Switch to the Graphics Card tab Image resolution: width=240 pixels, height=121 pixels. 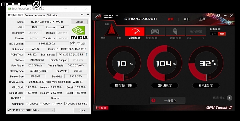point(15,15)
